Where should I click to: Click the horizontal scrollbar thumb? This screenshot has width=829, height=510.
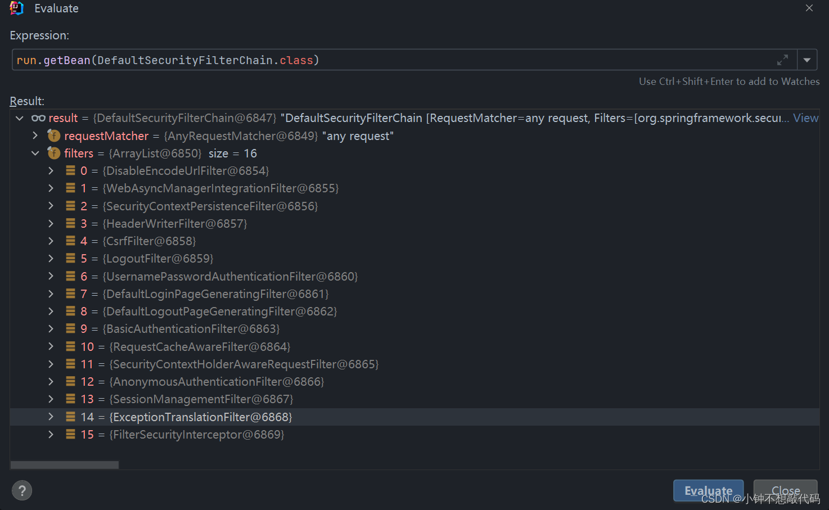pyautogui.click(x=65, y=465)
